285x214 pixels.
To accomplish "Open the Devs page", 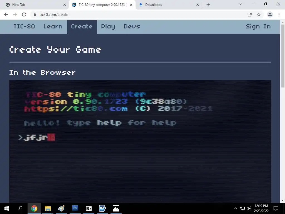I will pyautogui.click(x=132, y=26).
